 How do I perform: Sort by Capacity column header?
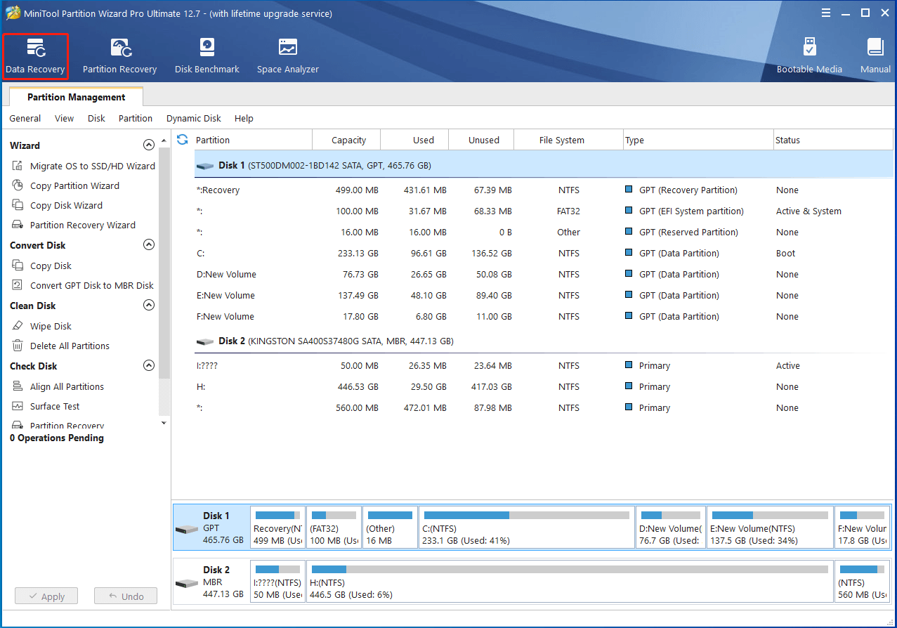pyautogui.click(x=346, y=140)
